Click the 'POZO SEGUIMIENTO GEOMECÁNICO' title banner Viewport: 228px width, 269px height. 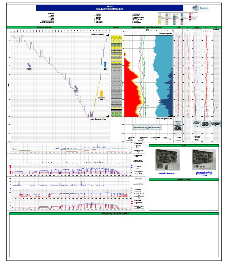tap(110, 8)
